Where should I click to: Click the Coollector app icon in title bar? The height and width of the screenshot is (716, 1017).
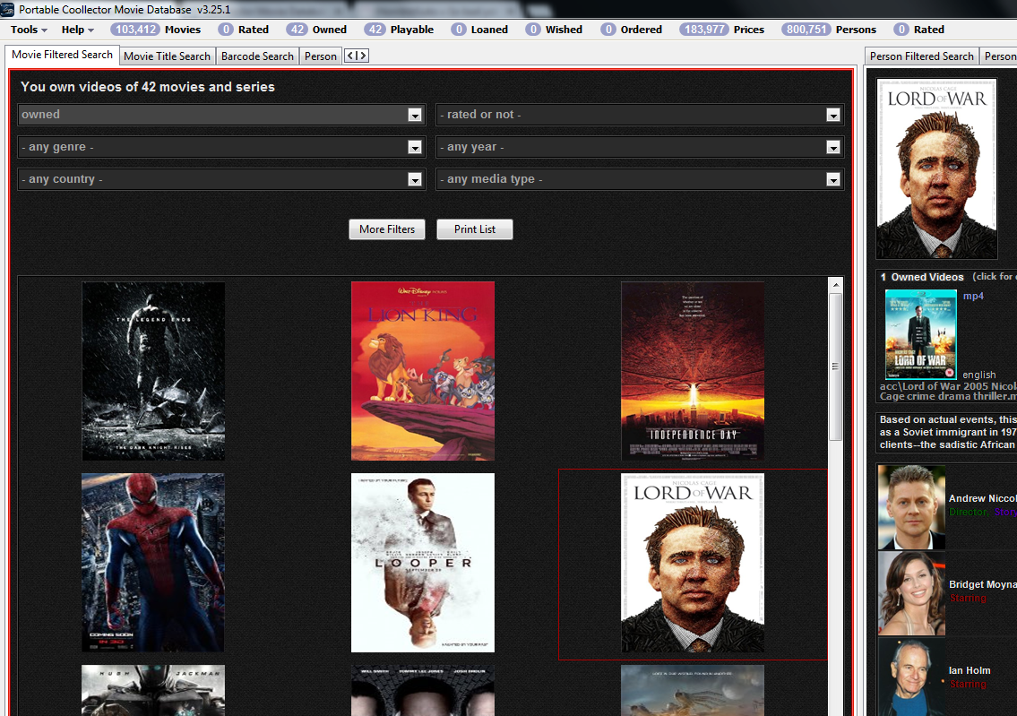7,9
